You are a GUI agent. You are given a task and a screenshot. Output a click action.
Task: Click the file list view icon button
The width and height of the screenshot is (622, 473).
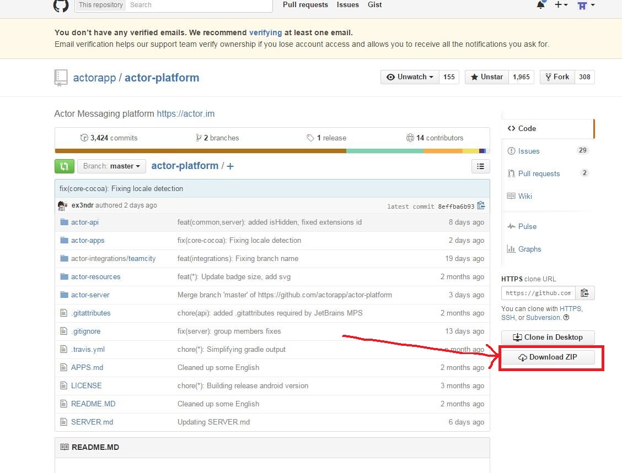[x=480, y=166]
